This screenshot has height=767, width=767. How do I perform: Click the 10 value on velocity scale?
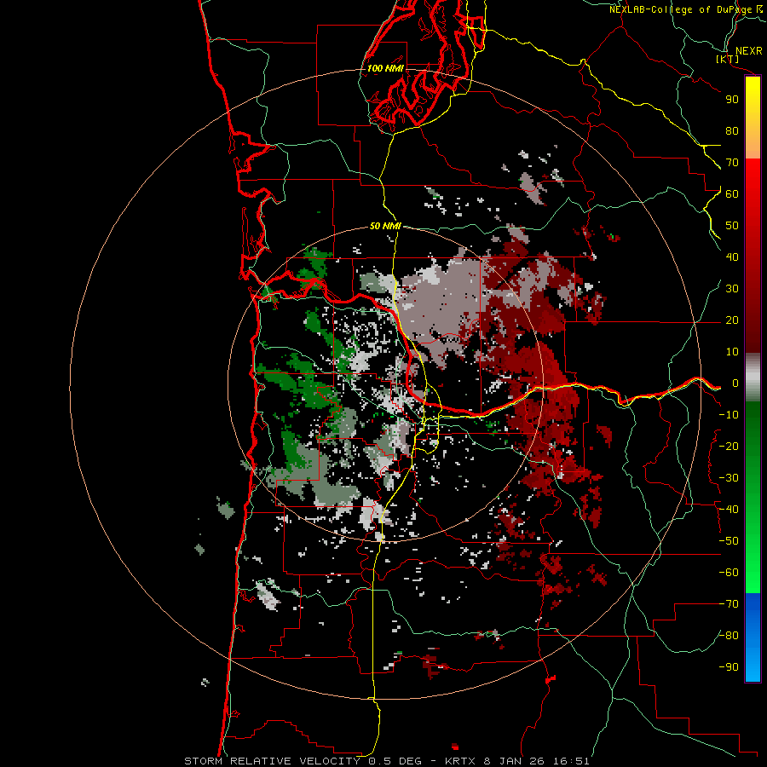pyautogui.click(x=732, y=352)
